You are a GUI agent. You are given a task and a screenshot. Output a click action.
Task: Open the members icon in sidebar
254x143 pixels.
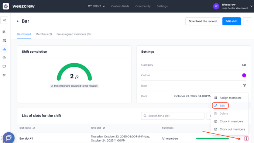[x=4, y=41]
